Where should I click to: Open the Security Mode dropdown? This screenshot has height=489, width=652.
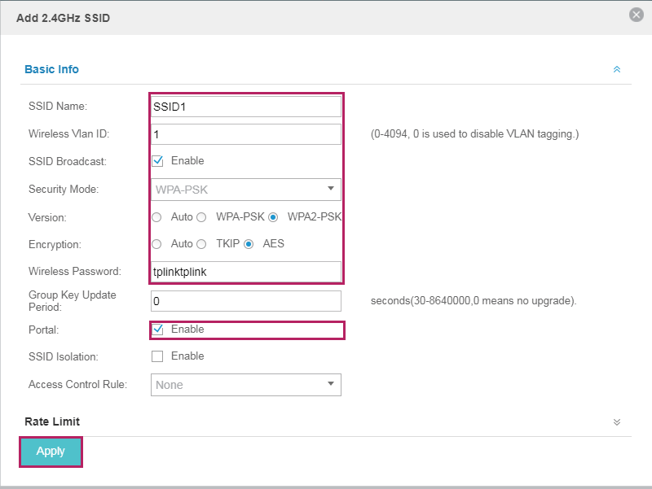pos(246,190)
